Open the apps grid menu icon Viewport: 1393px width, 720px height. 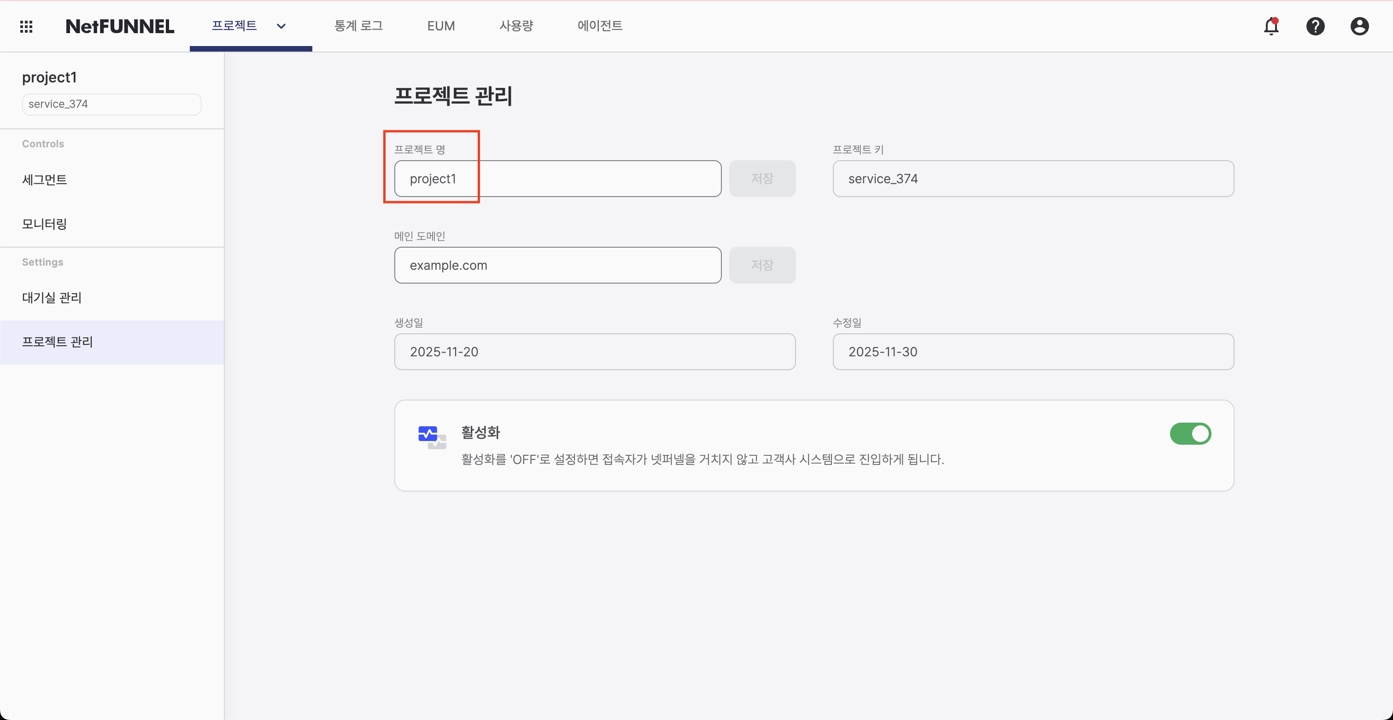coord(26,26)
